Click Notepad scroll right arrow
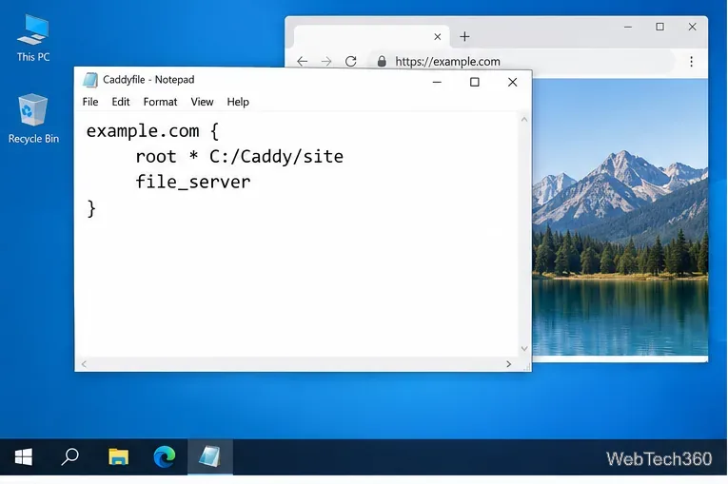Image resolution: width=728 pixels, height=484 pixels. click(x=508, y=364)
